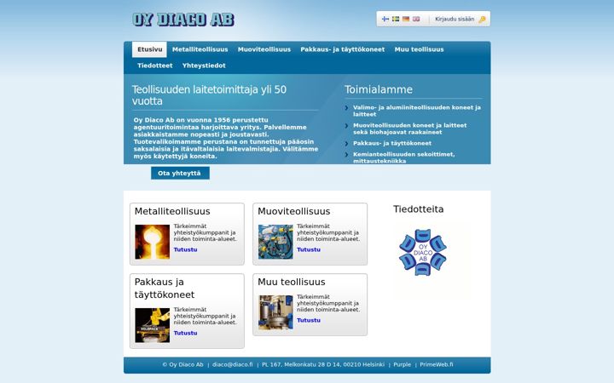Viewport: 614px width, 383px height.
Task: Click the Ota yhteyttä button
Action: click(x=180, y=173)
